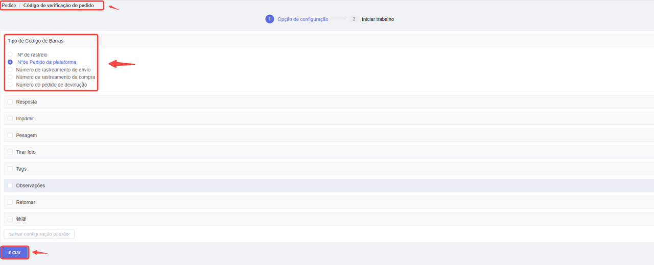Check the Observações checkbox
The width and height of the screenshot is (654, 265).
(x=10, y=185)
